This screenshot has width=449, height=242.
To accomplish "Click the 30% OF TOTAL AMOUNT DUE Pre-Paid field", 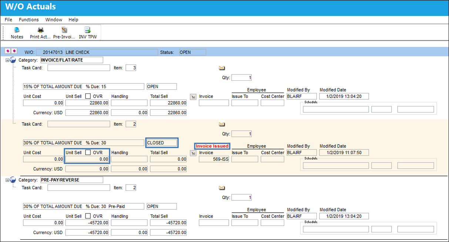I will point(83,206).
